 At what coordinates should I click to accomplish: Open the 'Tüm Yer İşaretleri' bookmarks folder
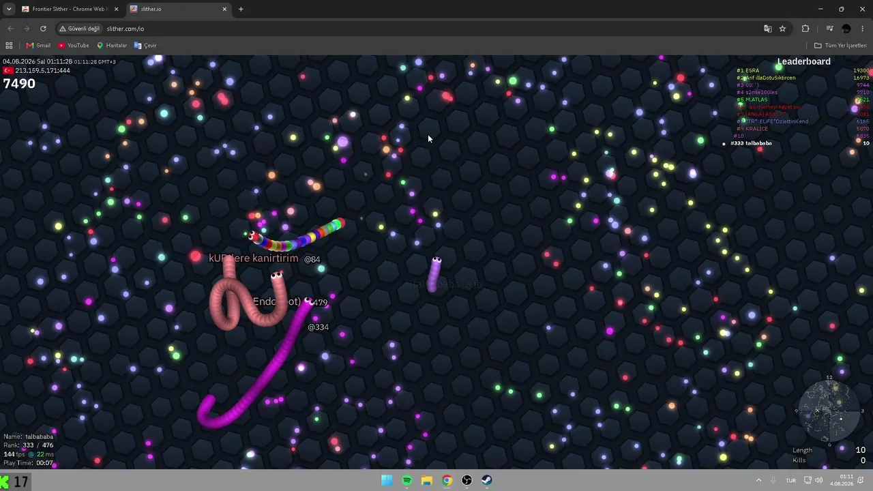point(840,46)
